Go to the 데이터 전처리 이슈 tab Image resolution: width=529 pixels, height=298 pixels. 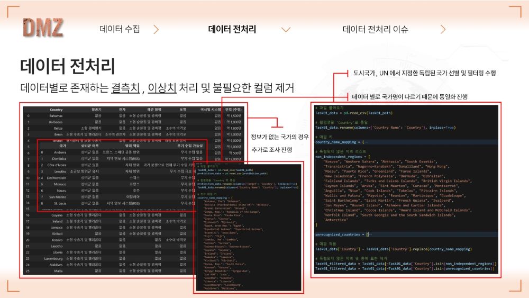pos(375,29)
